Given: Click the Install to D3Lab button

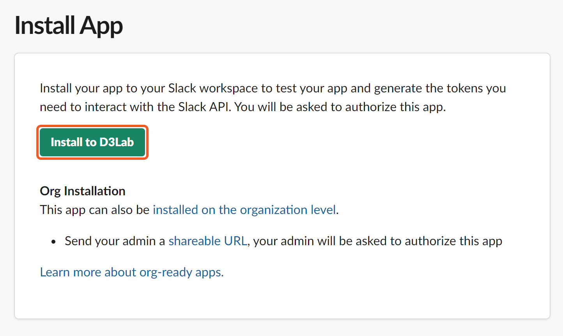Looking at the screenshot, I should pyautogui.click(x=92, y=142).
